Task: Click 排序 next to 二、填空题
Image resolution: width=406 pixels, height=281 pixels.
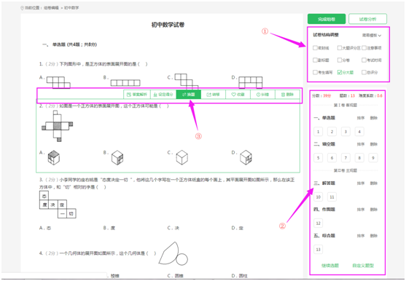Action: [361, 144]
